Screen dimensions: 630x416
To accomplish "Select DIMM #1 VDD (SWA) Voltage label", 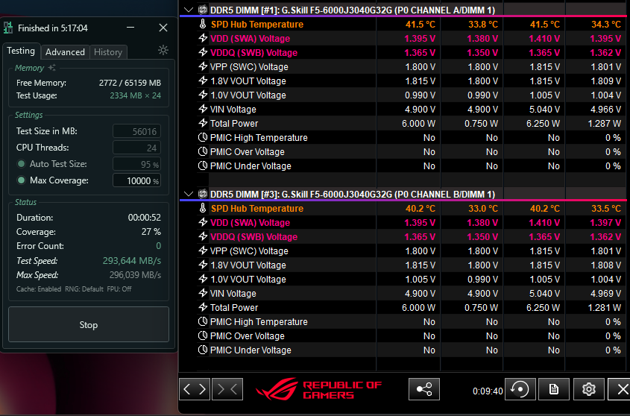I will [250, 38].
